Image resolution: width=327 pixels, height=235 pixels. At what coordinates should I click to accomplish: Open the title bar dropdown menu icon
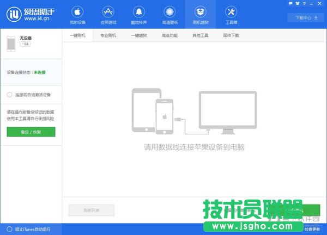coord(305,4)
